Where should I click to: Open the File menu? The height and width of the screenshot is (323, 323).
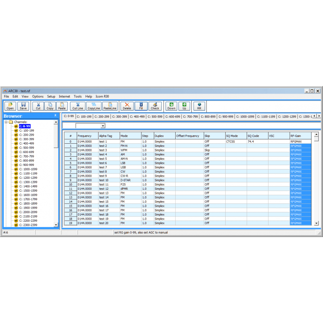(6, 96)
